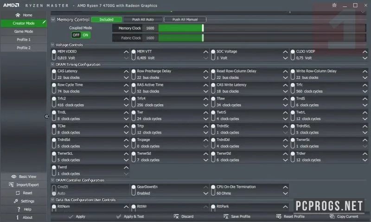Toggle the TCke mode switch

coord(54,129)
